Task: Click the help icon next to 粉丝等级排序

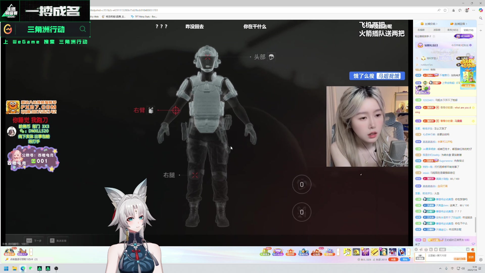Action: point(434,36)
